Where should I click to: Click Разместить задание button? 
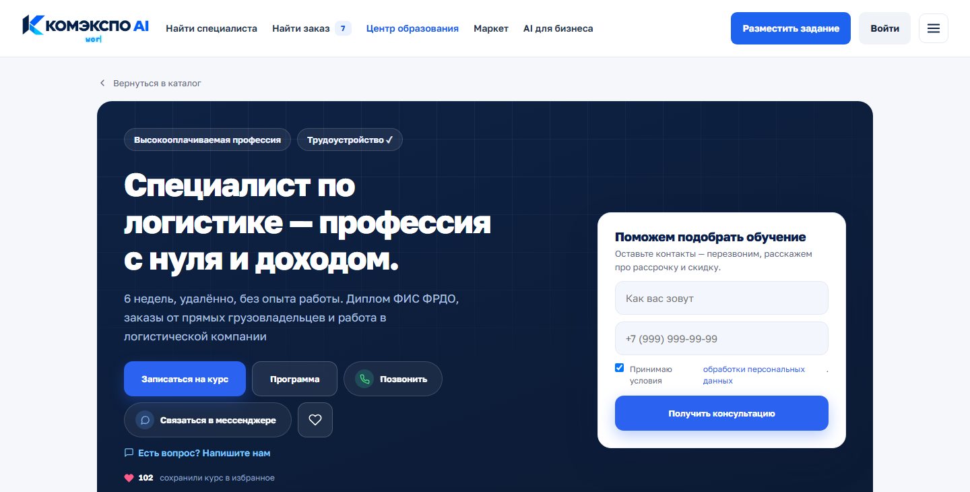point(791,28)
